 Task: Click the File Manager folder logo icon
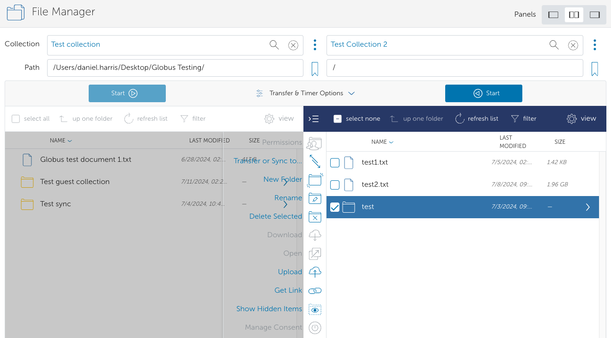[16, 12]
